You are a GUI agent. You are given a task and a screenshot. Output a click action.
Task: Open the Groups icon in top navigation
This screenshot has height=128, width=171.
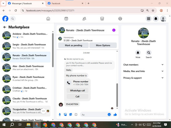pyautogui.click(x=120, y=19)
